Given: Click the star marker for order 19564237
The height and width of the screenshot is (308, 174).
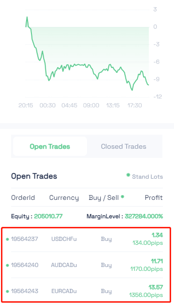Looking at the screenshot, I should point(7,239).
